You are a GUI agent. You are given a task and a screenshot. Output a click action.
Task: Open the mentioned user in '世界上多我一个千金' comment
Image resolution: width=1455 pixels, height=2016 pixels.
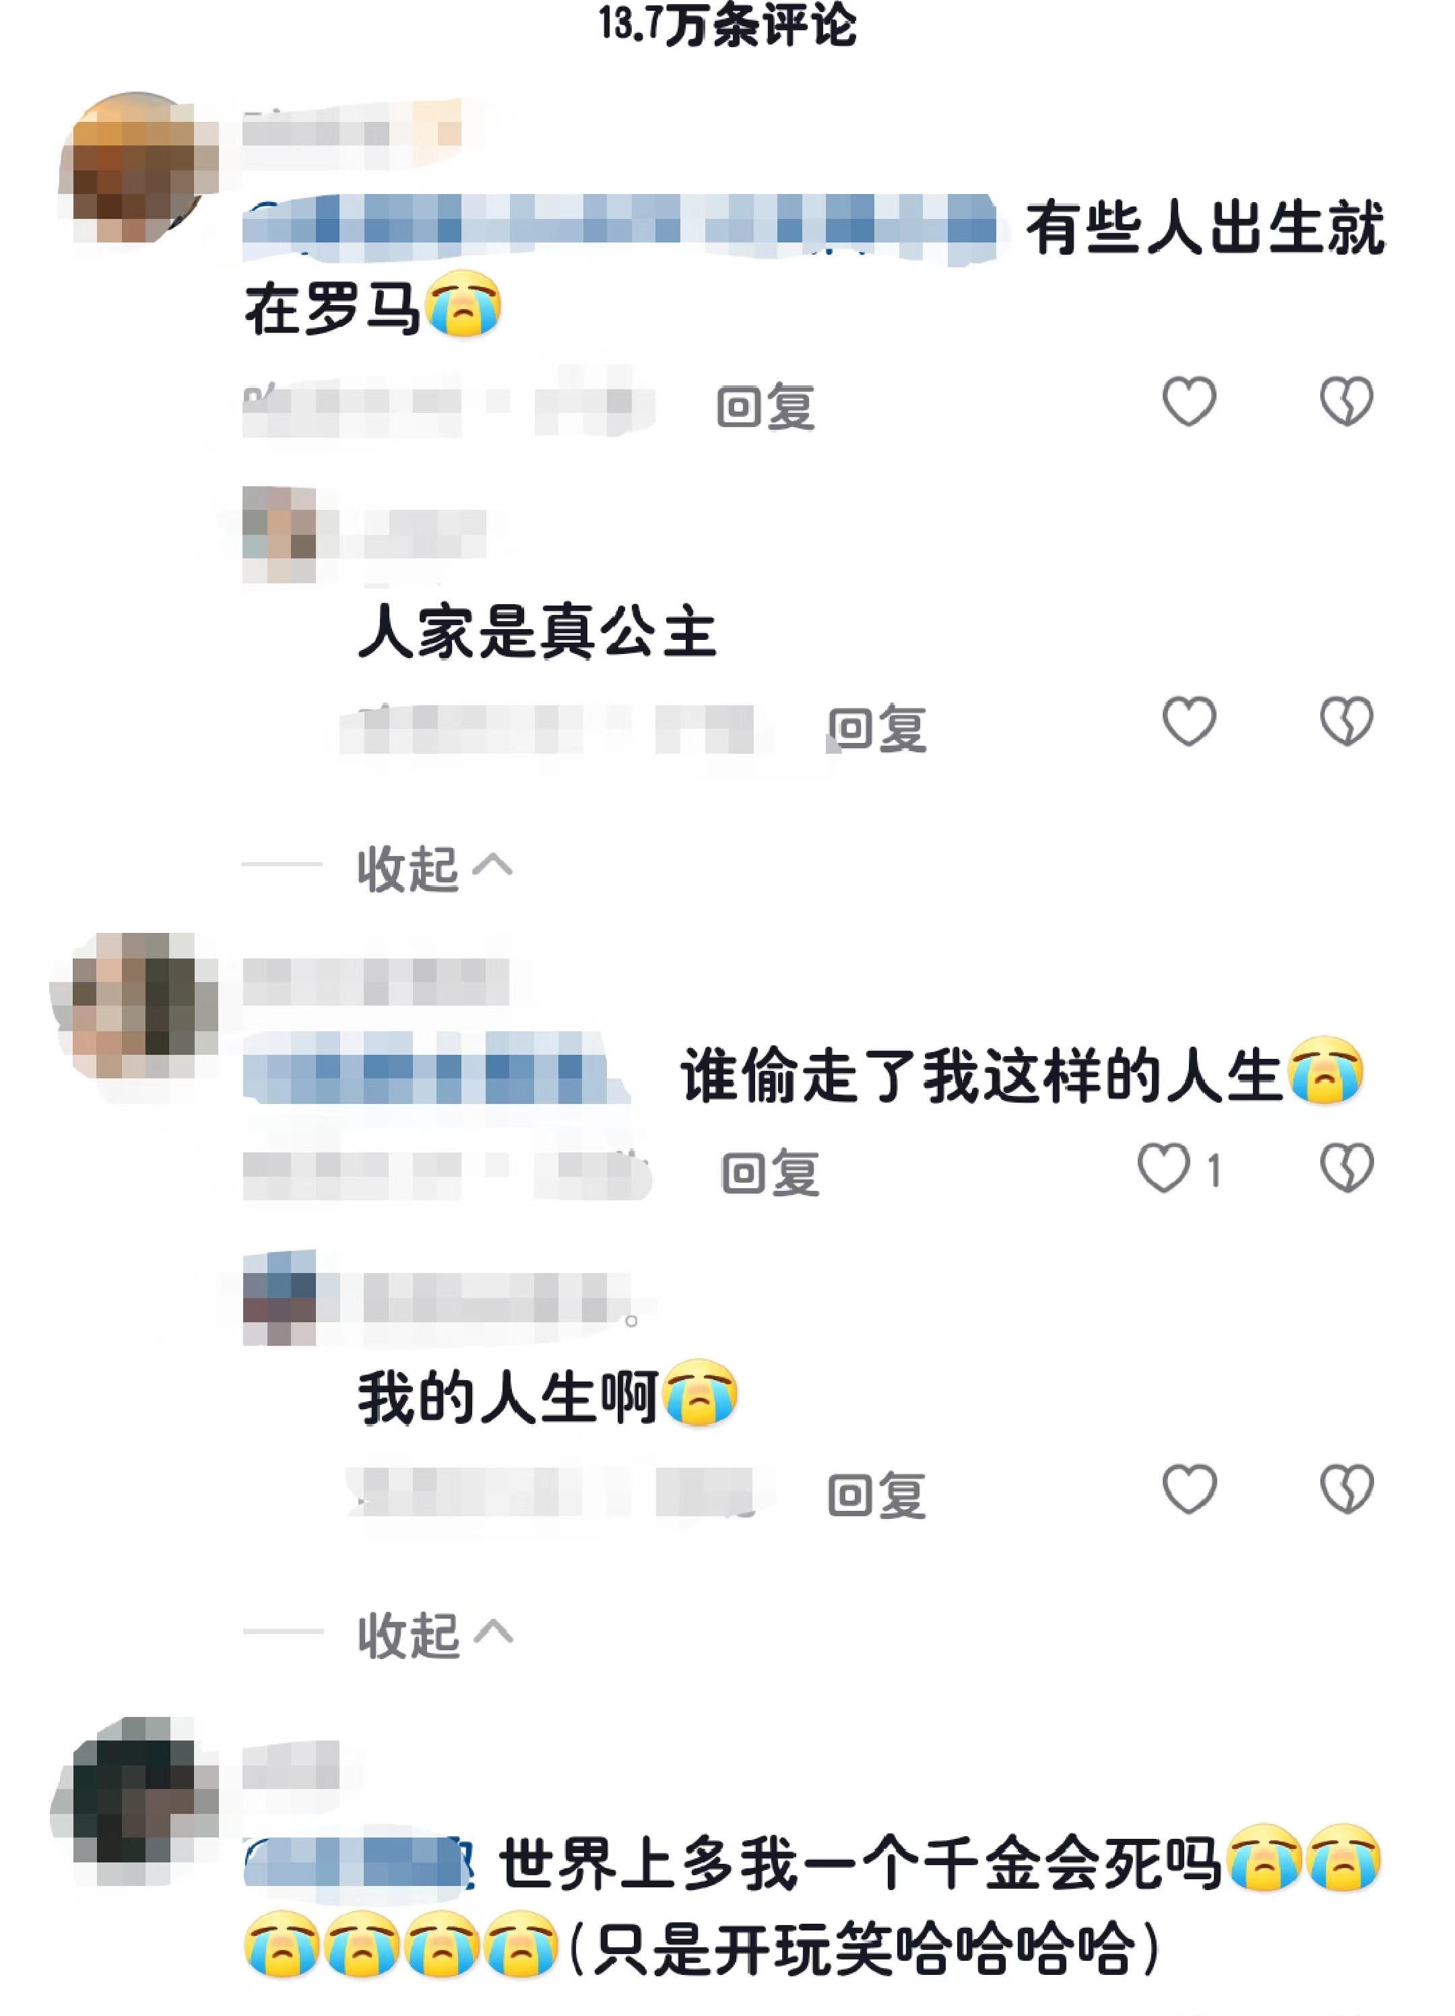click(358, 1864)
